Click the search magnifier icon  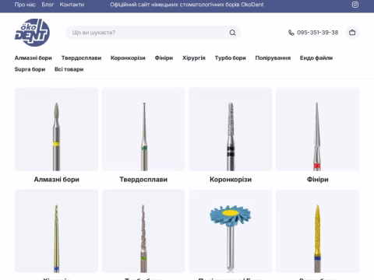coord(232,33)
